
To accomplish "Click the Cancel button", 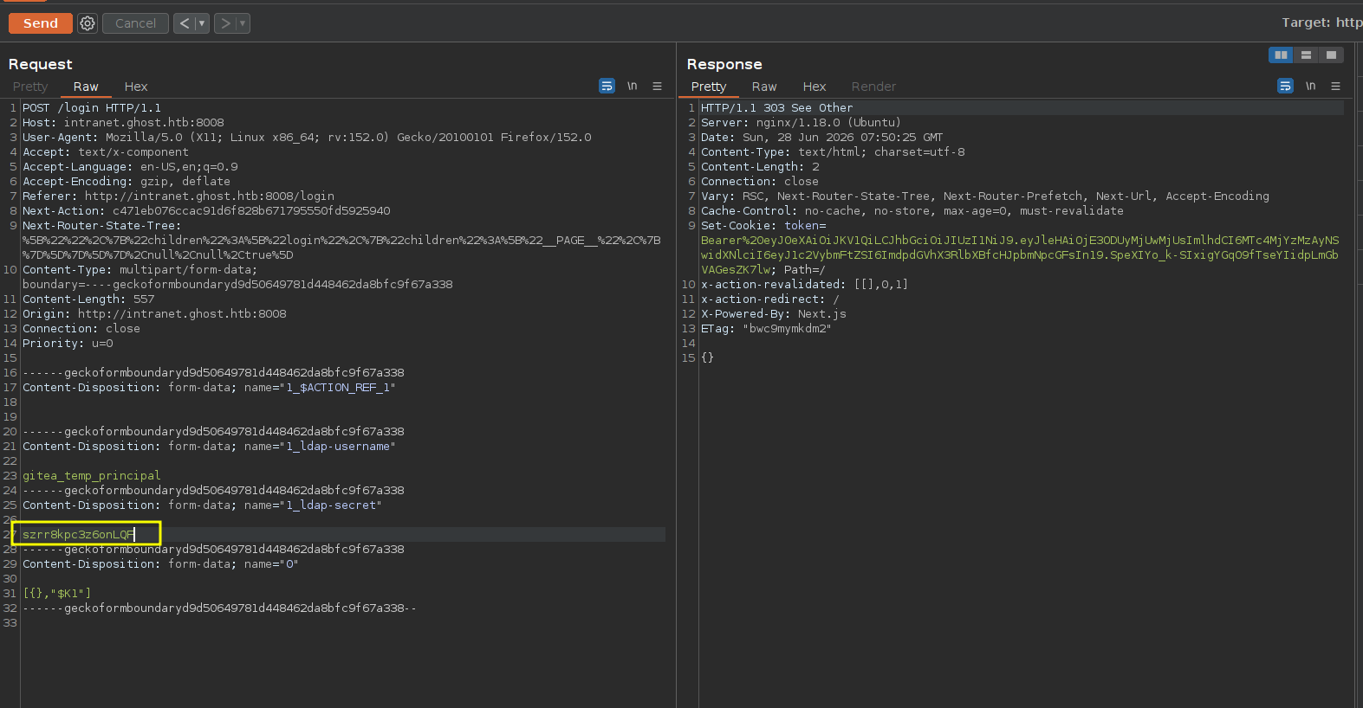I will coord(136,23).
